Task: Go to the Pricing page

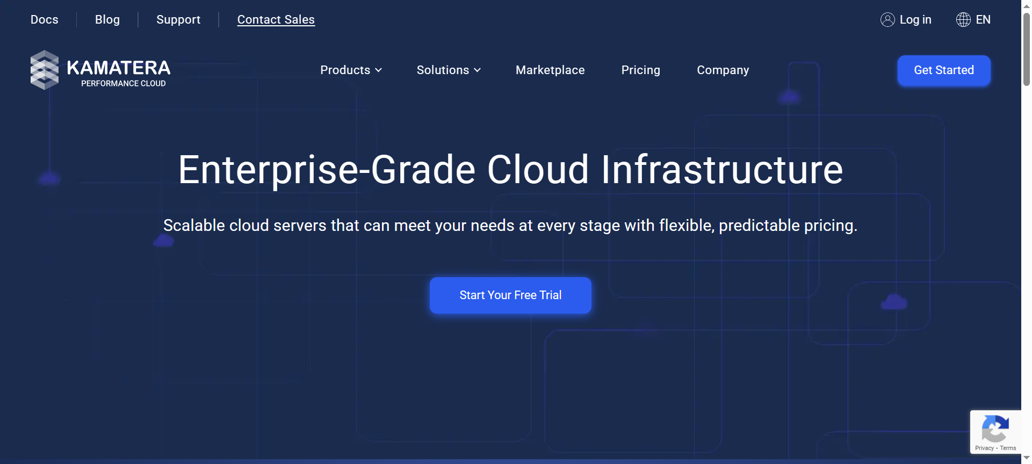Action: tap(640, 70)
